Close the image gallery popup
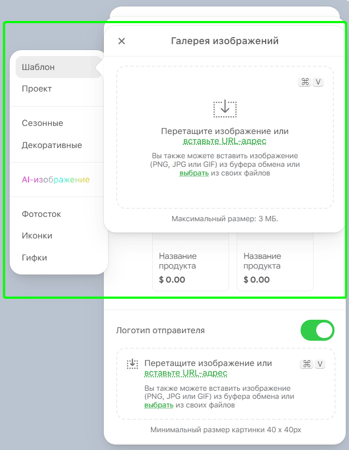Viewport: 349px width, 450px height. point(122,41)
